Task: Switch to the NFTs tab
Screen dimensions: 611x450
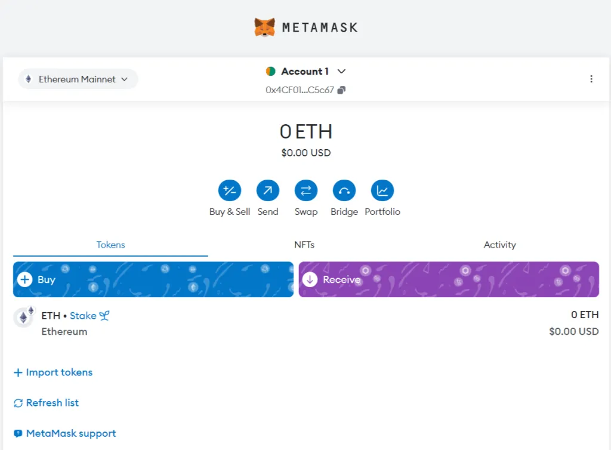Action: [304, 245]
